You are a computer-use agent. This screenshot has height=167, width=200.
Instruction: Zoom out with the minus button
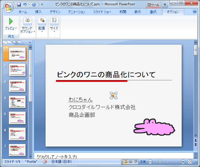(x=150, y=162)
